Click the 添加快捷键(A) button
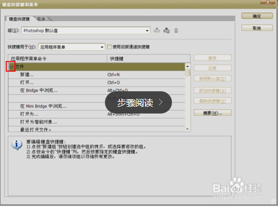278x207 pixels. pos(213,91)
